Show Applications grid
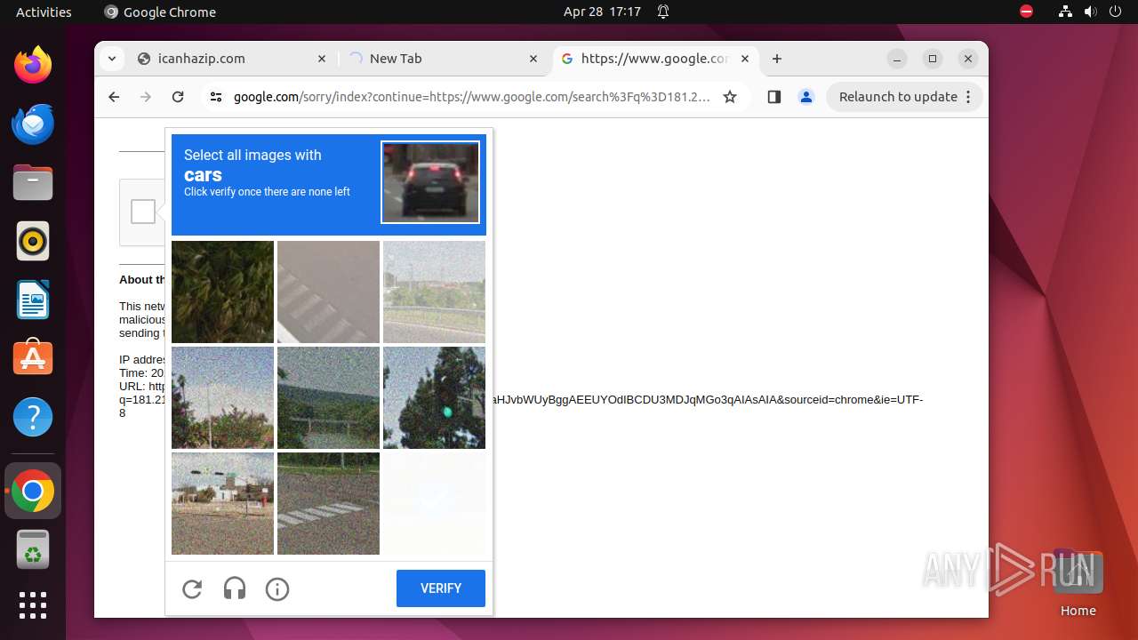Image resolution: width=1138 pixels, height=640 pixels. click(x=33, y=605)
